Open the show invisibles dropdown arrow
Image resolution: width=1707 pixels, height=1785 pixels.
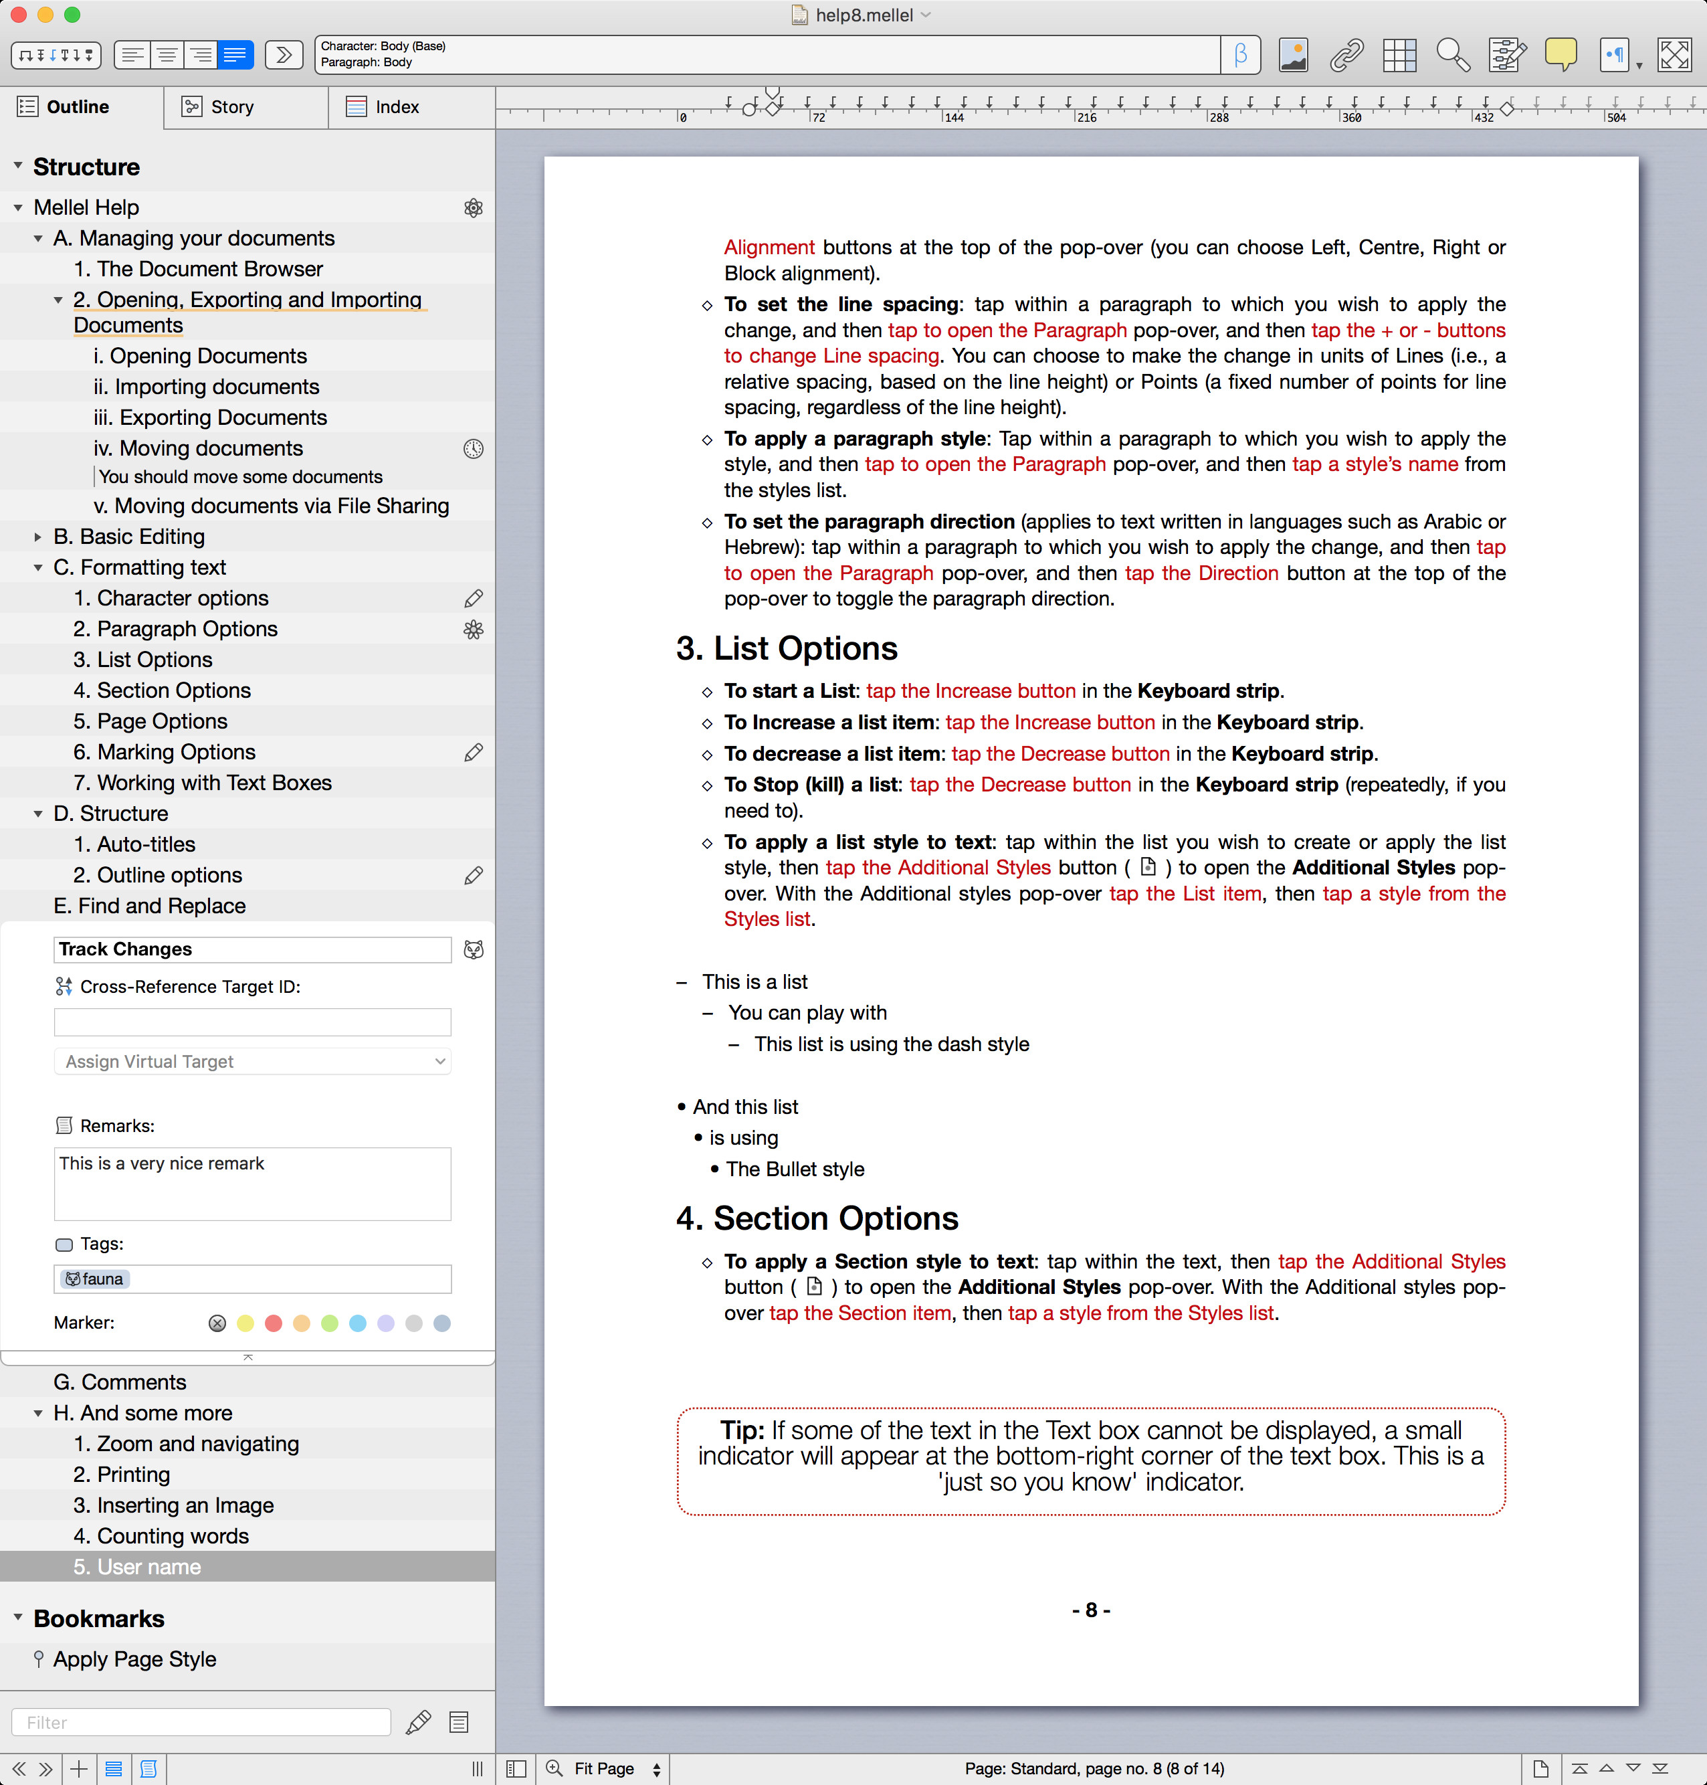click(x=1639, y=65)
